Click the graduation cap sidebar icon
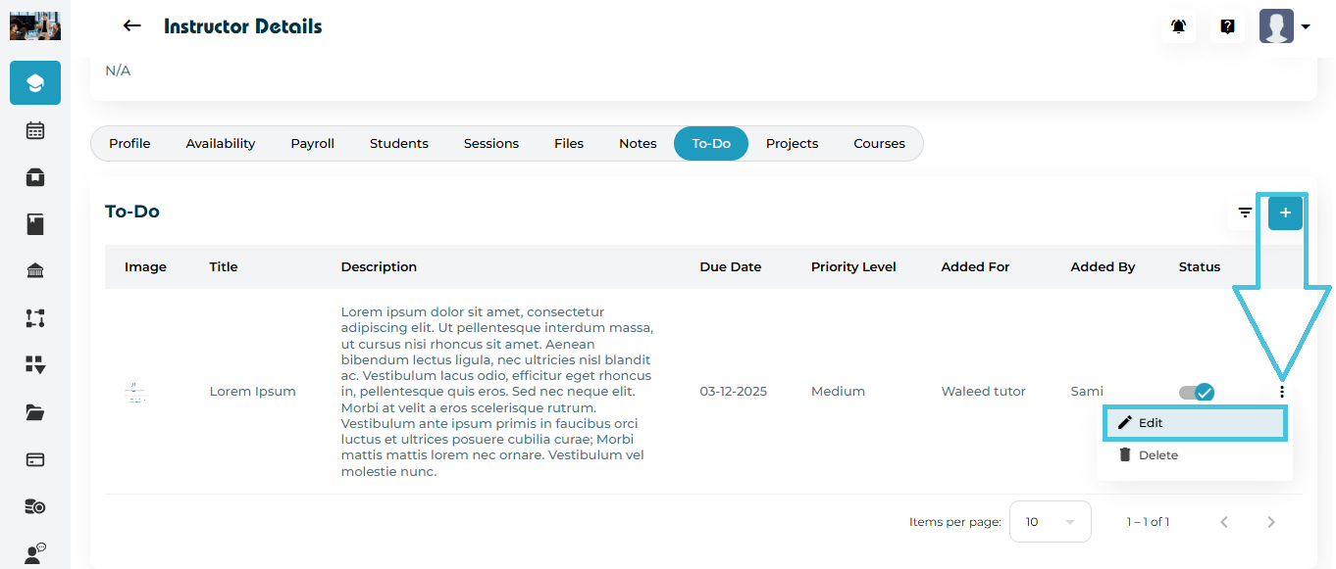This screenshot has height=569, width=1336. [x=35, y=83]
